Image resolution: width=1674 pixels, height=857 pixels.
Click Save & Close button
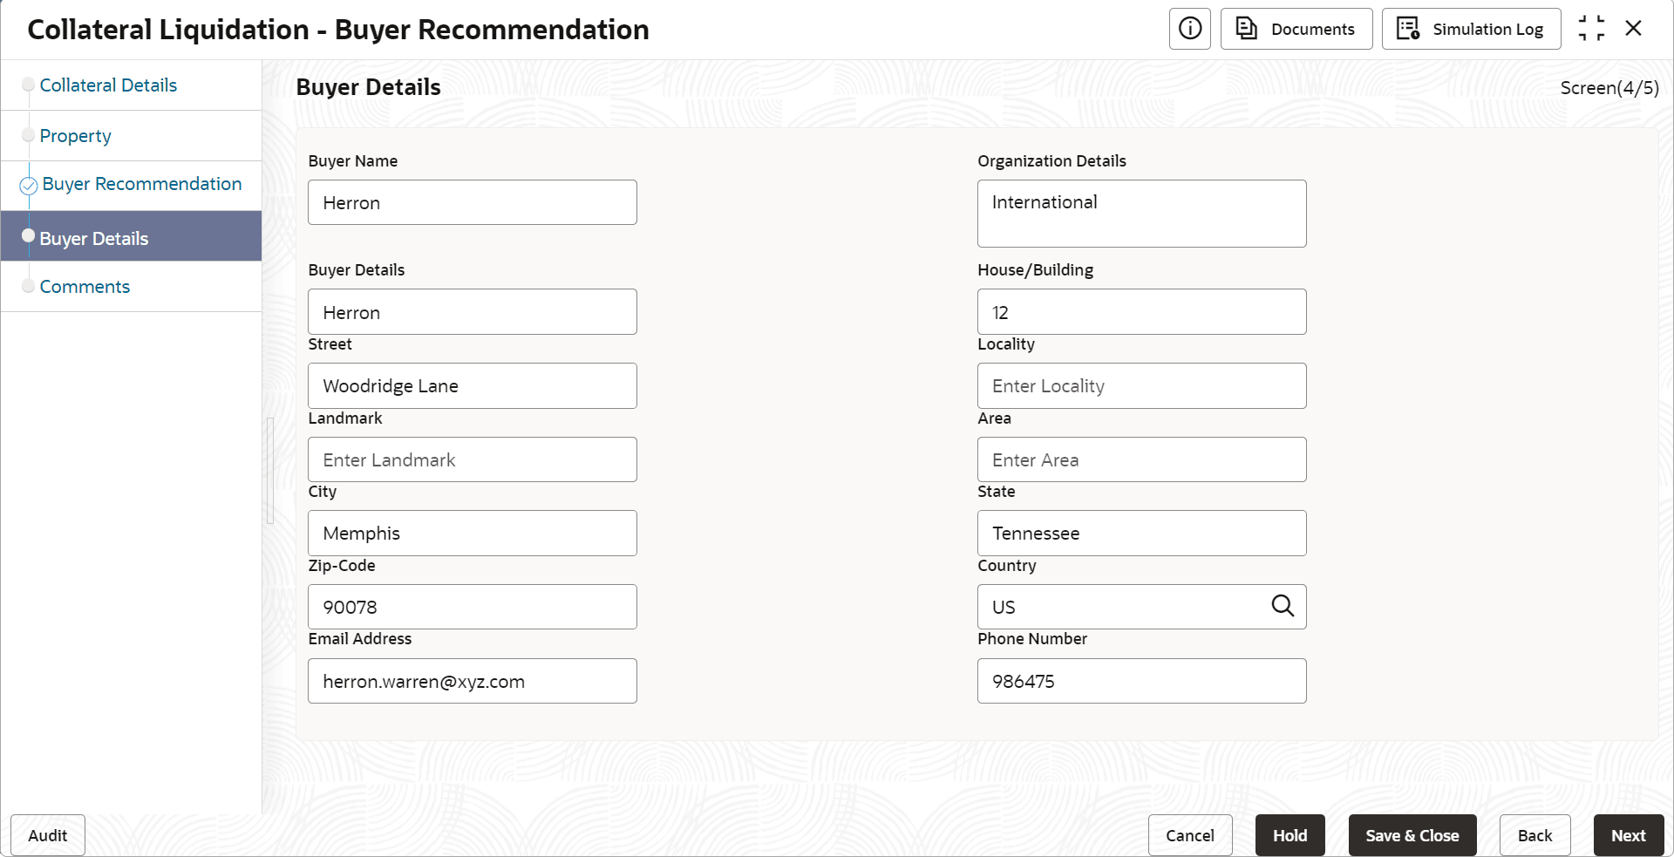[x=1412, y=835]
